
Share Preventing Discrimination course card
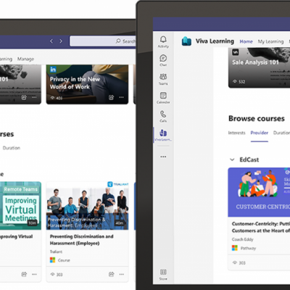[x=111, y=274]
